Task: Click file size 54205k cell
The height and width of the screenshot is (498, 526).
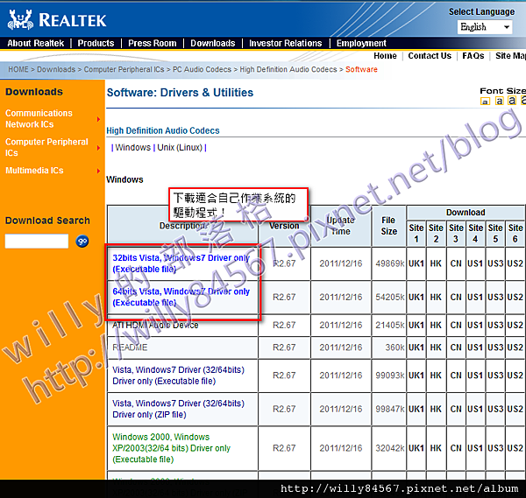Action: tap(389, 297)
